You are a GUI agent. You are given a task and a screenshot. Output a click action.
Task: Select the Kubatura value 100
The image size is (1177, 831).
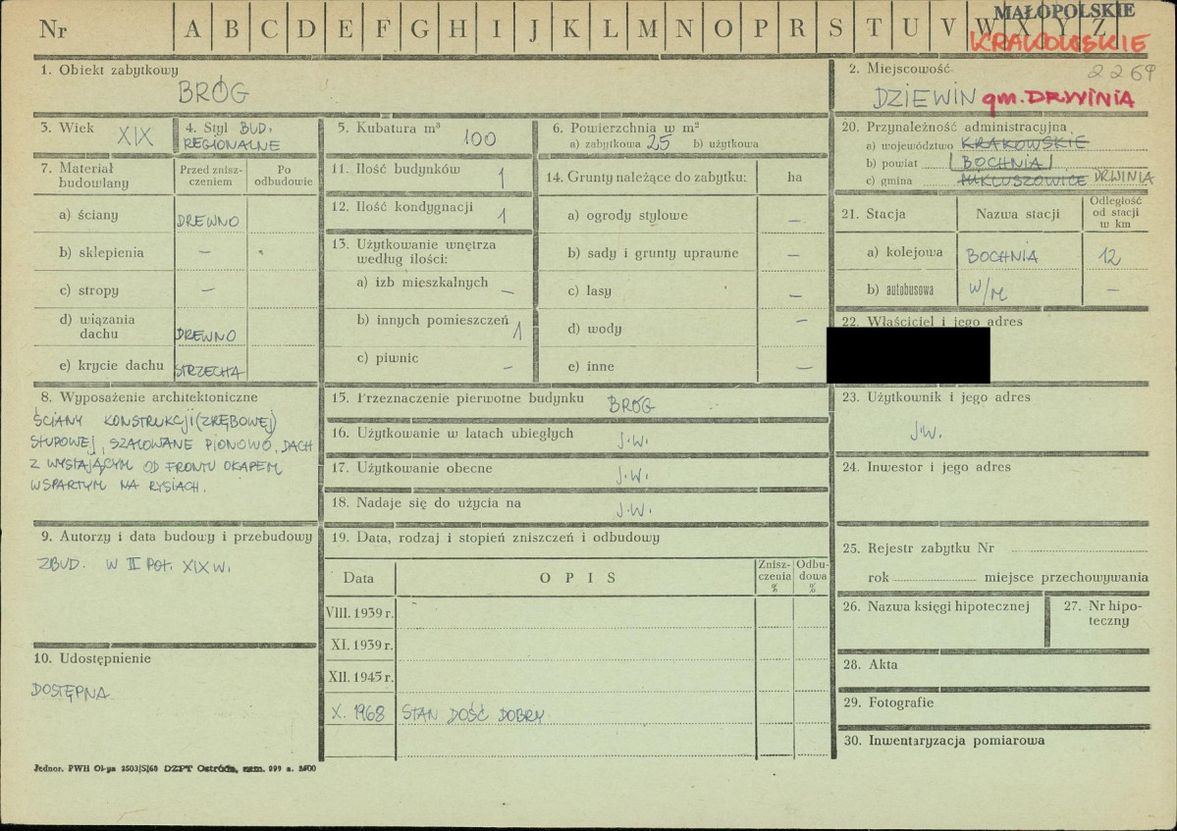pos(479,138)
